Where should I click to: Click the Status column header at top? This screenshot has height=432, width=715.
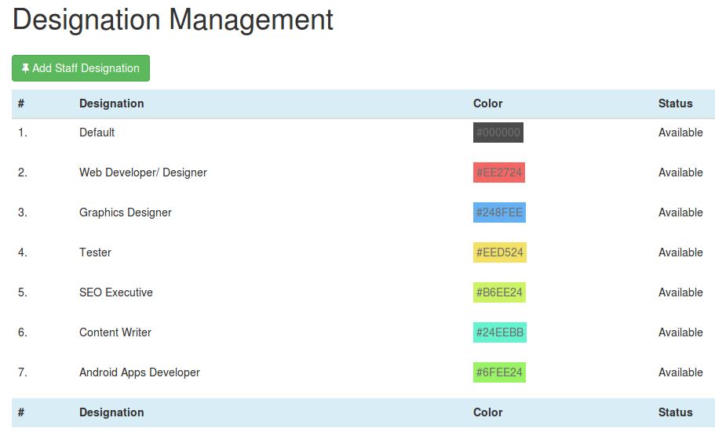pos(675,103)
